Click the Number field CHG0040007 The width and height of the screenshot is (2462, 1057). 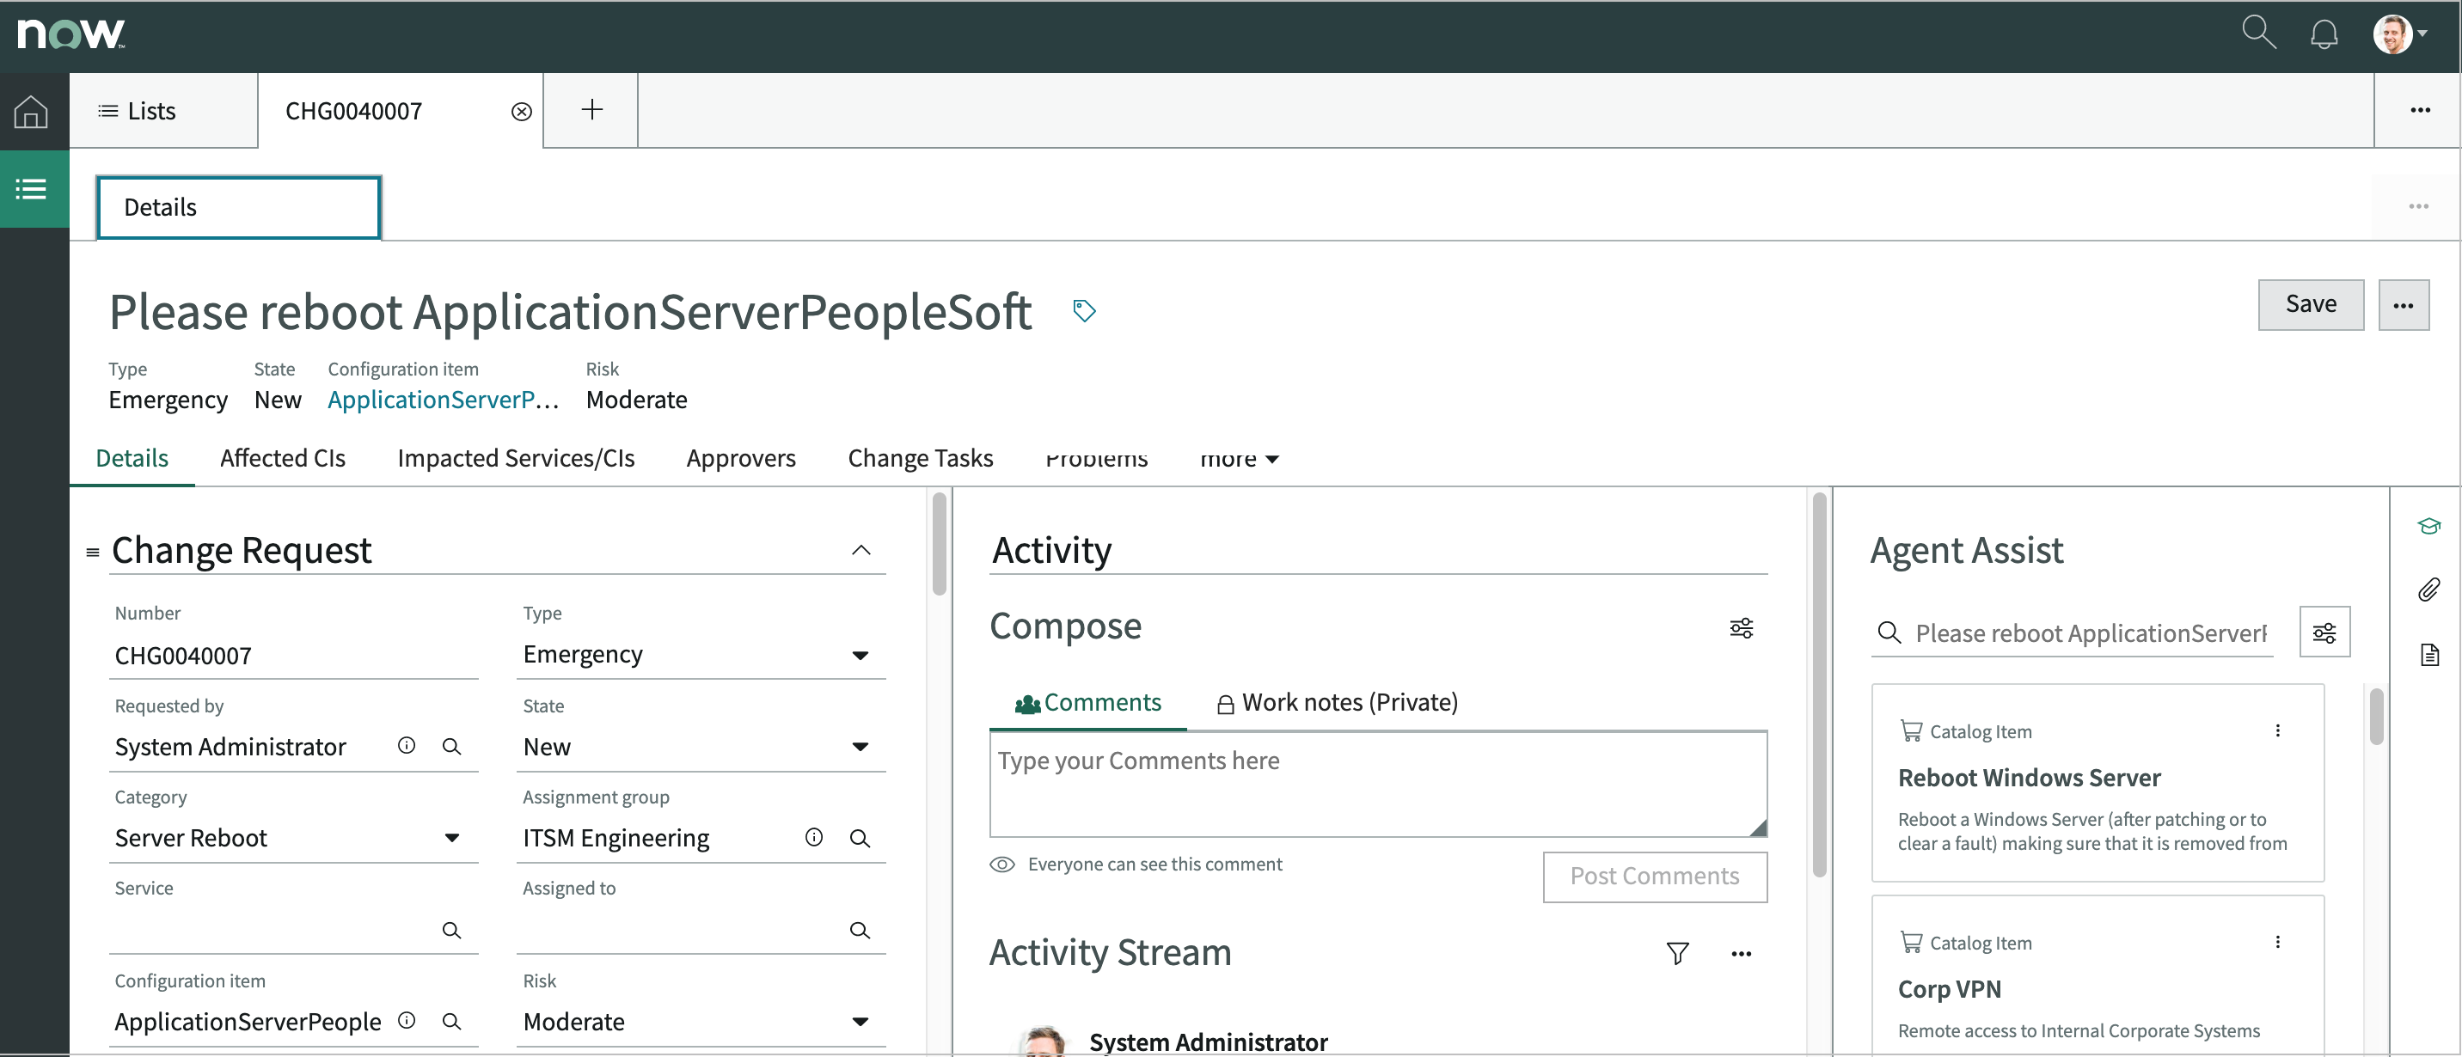point(293,656)
